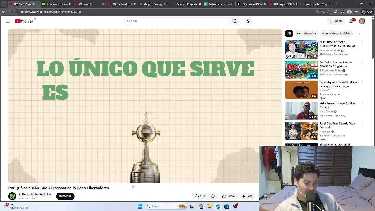The width and height of the screenshot is (375, 211).
Task: Open the YouTube account avatar menu
Action: click(362, 21)
